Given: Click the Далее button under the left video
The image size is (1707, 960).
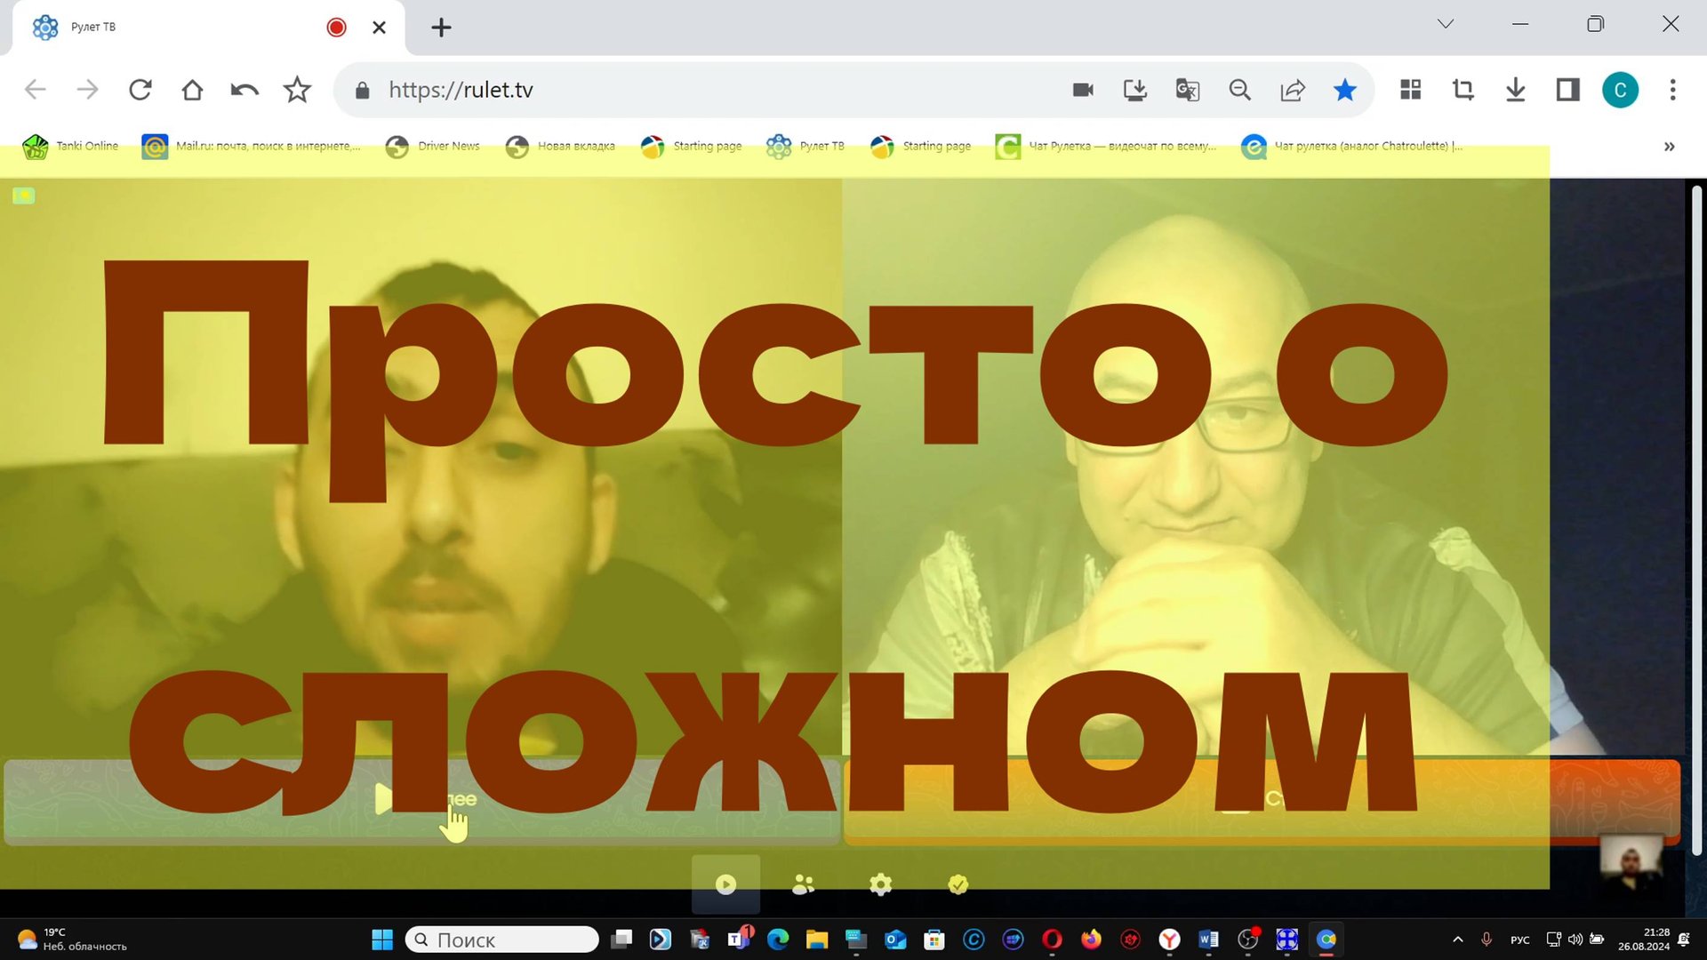Looking at the screenshot, I should click(x=418, y=800).
